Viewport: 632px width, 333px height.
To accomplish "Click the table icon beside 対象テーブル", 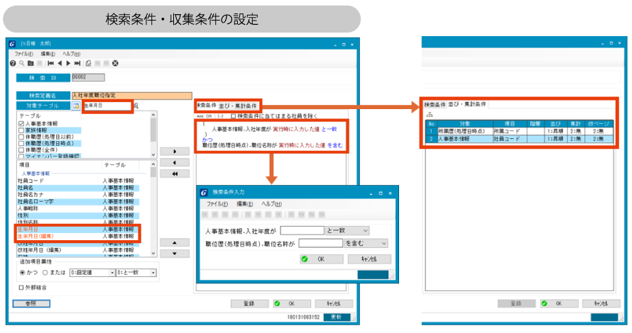I will (76, 106).
